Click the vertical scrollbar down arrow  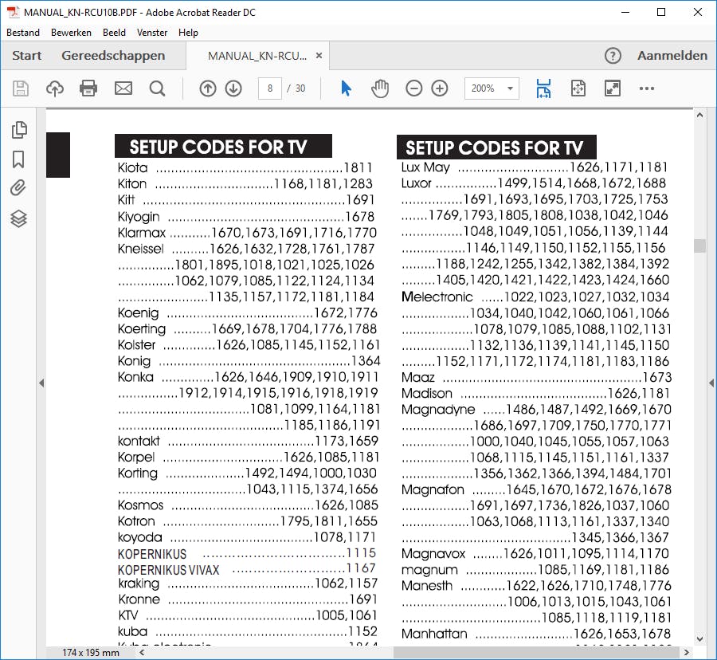pyautogui.click(x=699, y=639)
